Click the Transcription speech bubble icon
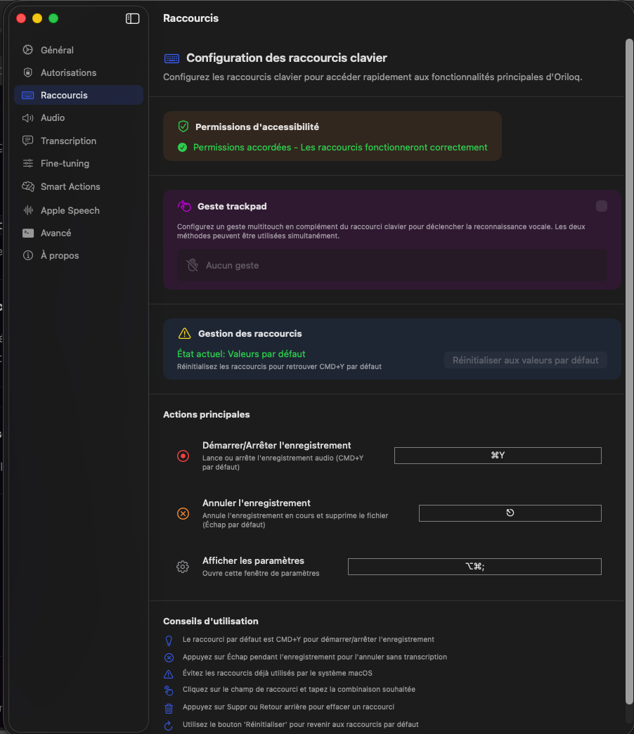Viewport: 634px width, 734px height. [28, 141]
